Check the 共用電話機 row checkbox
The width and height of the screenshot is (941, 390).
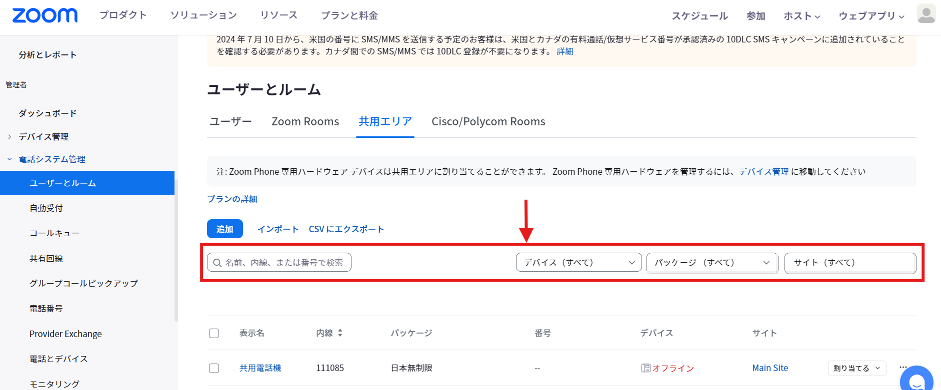[x=214, y=368]
